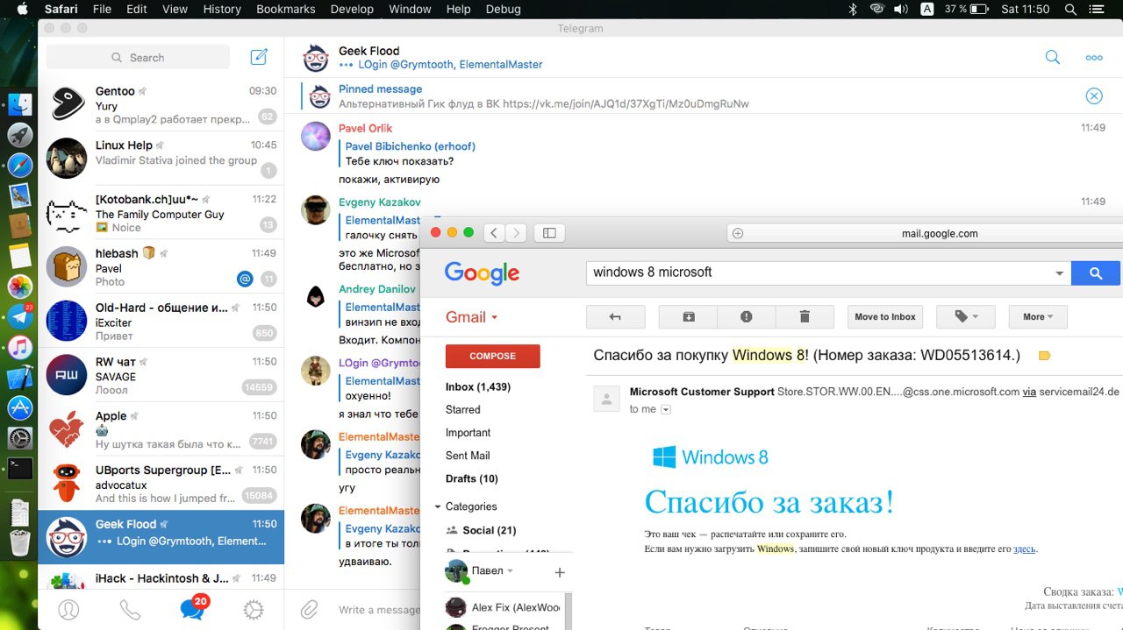Screen dimensions: 1123x630
Task: Dismiss the pinned message
Action: 1094,96
